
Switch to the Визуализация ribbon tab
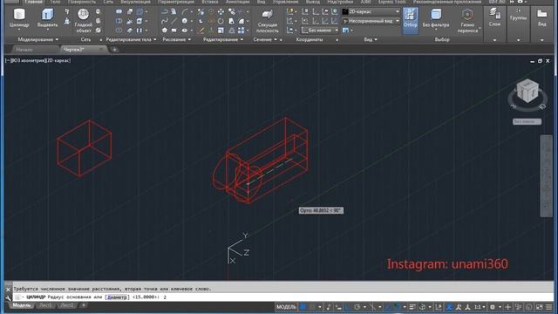[136, 2]
